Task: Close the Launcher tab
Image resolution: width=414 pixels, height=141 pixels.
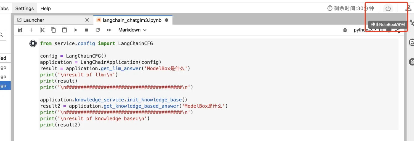Action: point(87,20)
